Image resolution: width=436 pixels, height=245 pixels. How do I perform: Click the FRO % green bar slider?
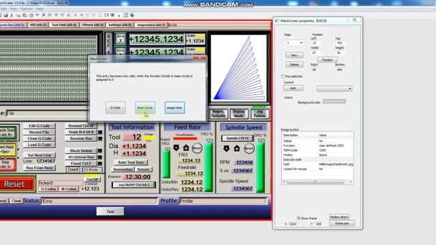tap(208, 167)
